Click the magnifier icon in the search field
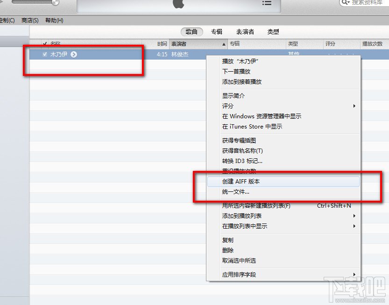This screenshot has height=305, width=389. point(344,3)
